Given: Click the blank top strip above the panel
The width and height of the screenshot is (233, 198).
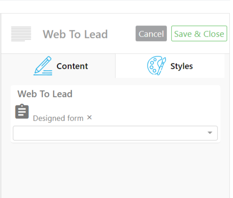Looking at the screenshot, I should [x=115, y=7].
